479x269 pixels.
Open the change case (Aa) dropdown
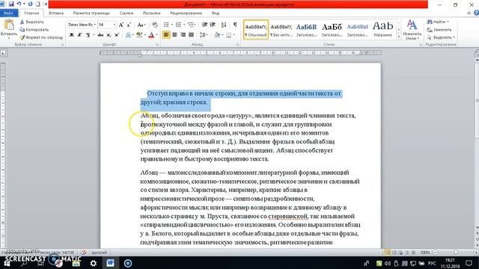click(x=141, y=25)
